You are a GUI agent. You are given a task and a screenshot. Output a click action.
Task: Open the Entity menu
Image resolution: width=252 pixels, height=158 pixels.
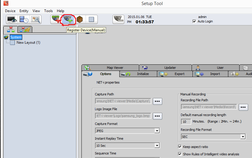tap(24, 11)
